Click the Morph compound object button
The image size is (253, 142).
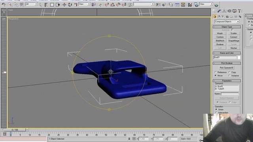click(220, 33)
